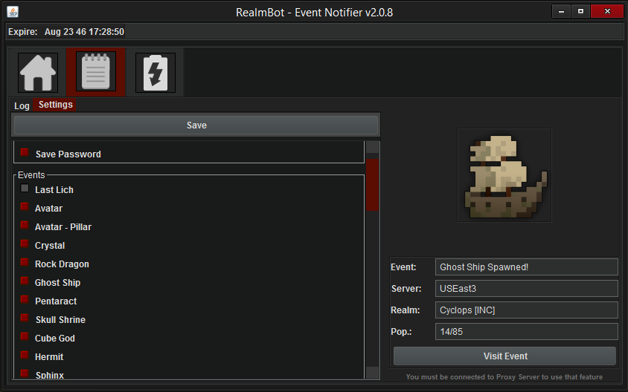Image resolution: width=628 pixels, height=392 pixels.
Task: Switch to the Log tab
Action: (x=22, y=105)
